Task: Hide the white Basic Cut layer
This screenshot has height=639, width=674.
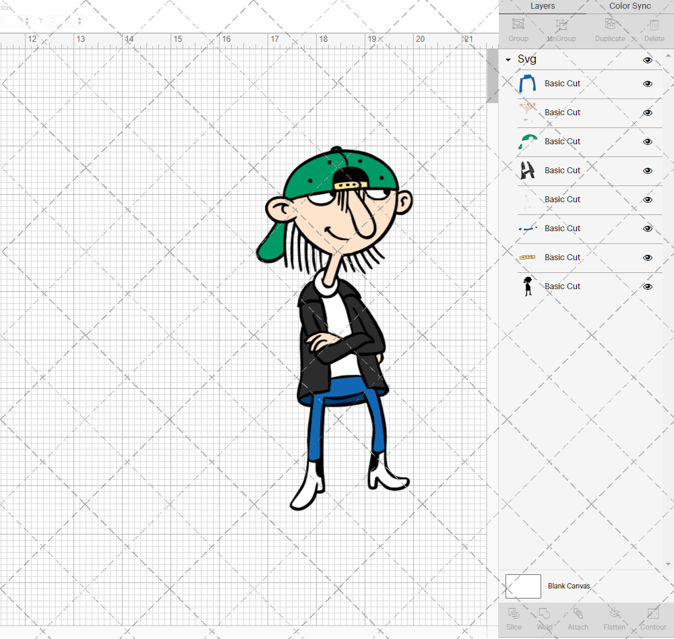Action: 647,200
